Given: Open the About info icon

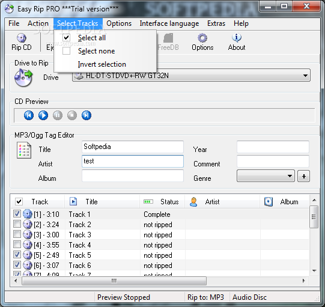Looking at the screenshot, I should coord(237,37).
